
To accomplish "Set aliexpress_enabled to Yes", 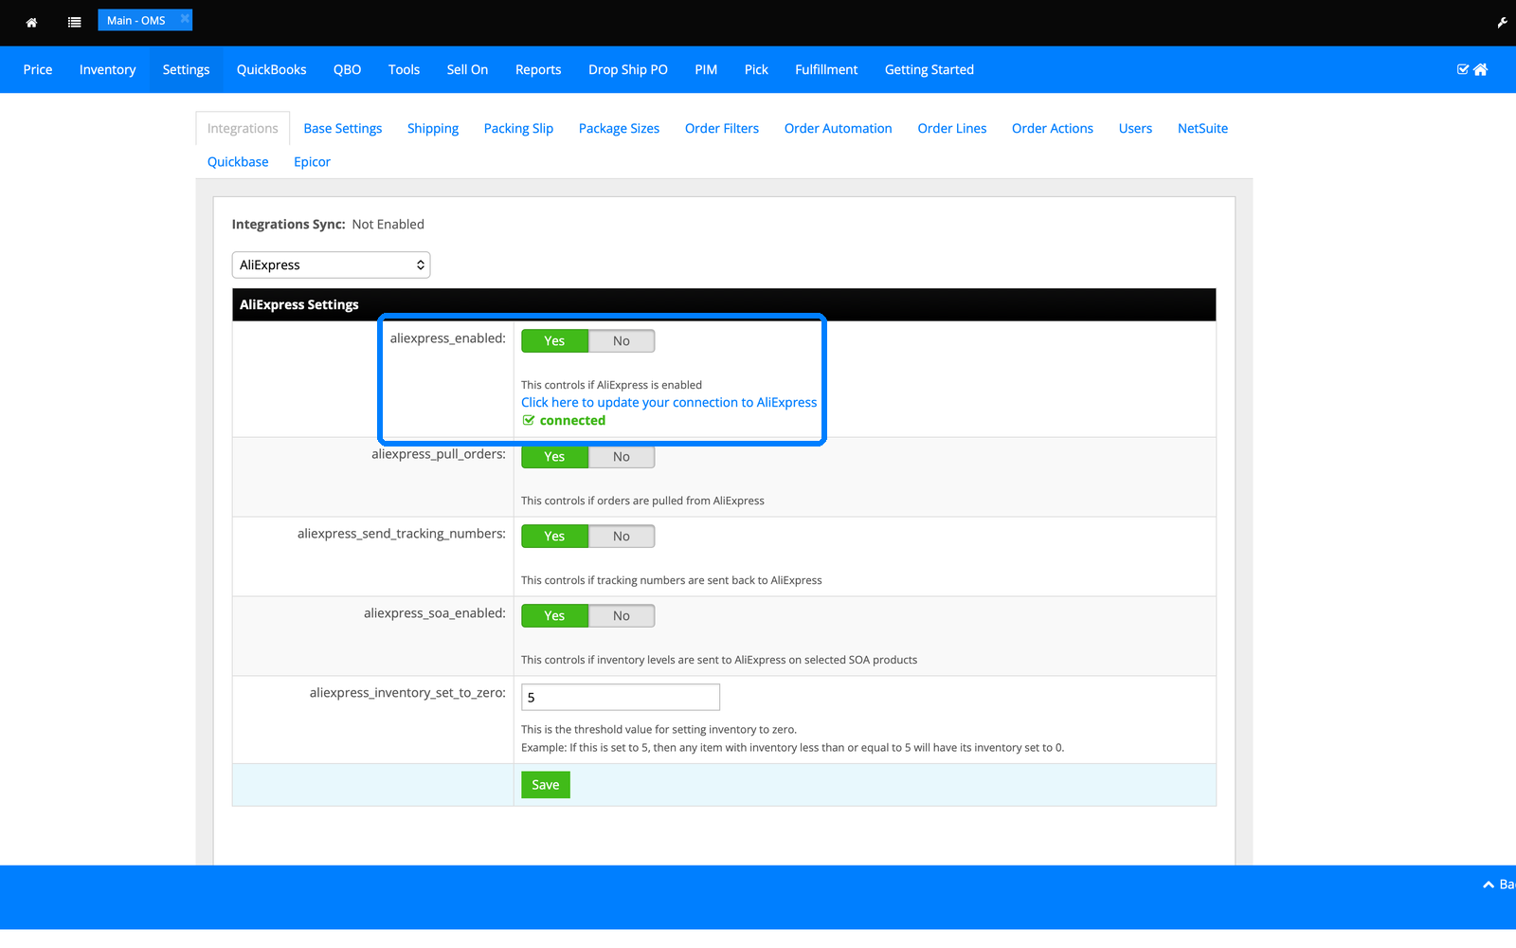I will [554, 340].
